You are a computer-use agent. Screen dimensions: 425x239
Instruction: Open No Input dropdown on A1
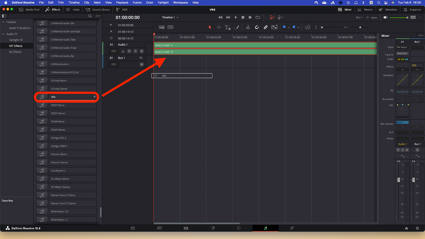tap(402, 47)
